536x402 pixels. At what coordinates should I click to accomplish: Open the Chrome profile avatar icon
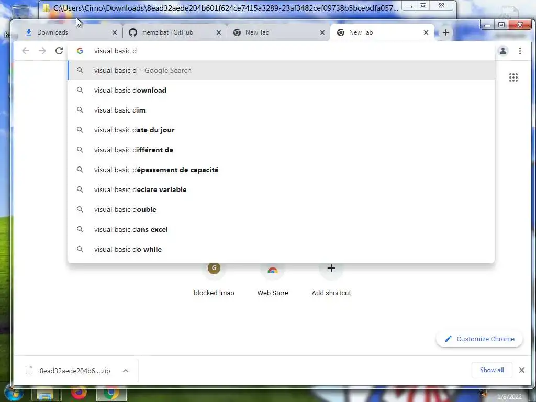503,51
